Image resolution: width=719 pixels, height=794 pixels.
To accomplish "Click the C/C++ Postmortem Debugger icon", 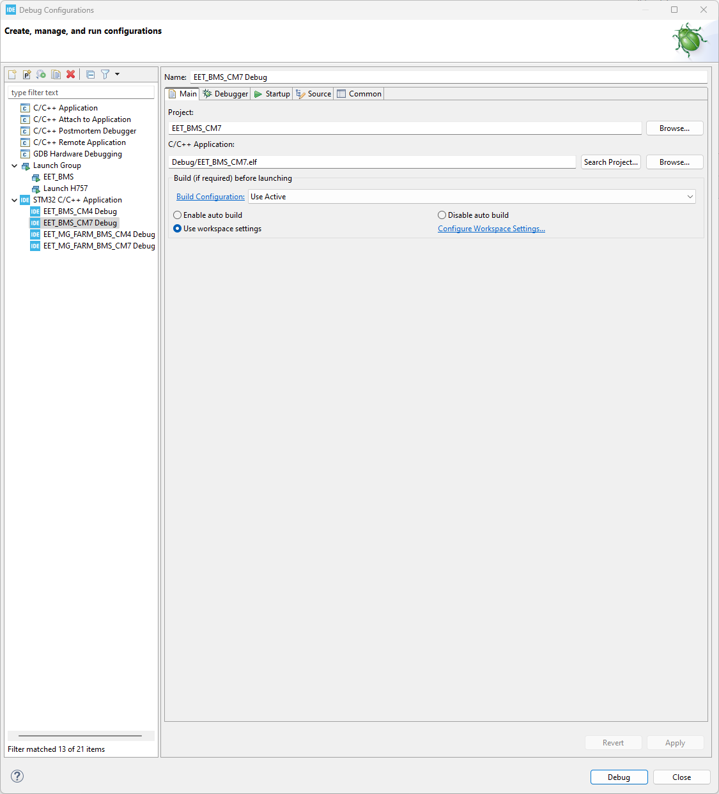I will [x=25, y=131].
